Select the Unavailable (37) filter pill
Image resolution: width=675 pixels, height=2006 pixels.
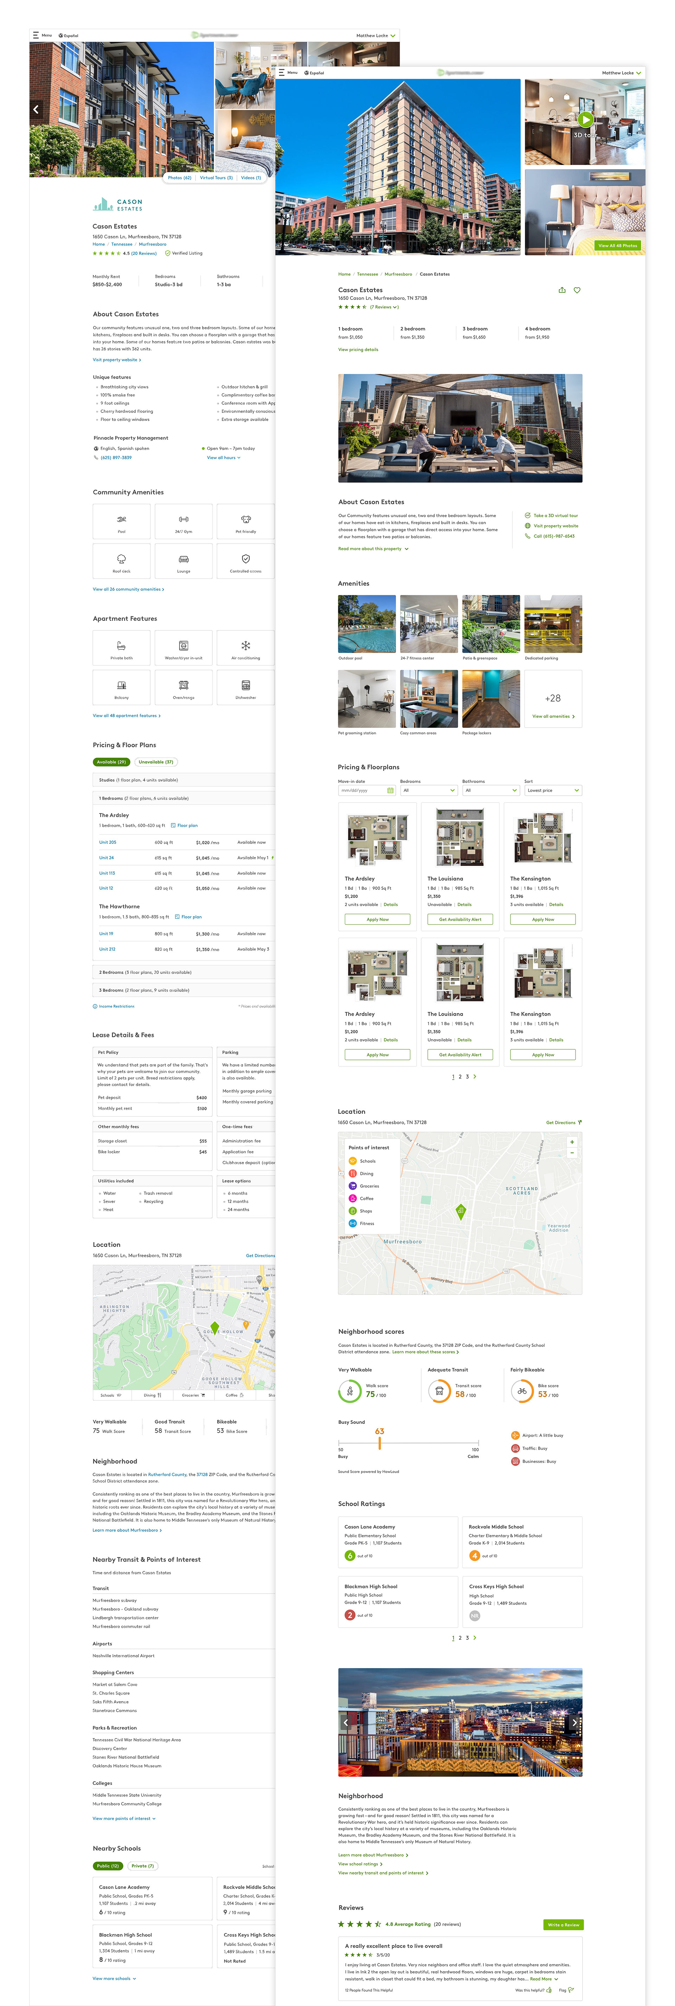(x=156, y=763)
